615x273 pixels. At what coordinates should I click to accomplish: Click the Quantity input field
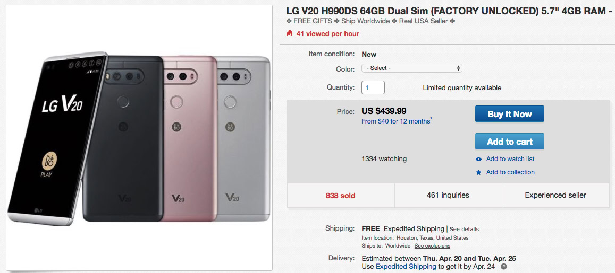pyautogui.click(x=373, y=87)
